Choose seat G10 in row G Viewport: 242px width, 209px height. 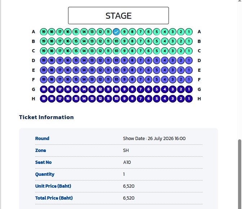coord(116,89)
